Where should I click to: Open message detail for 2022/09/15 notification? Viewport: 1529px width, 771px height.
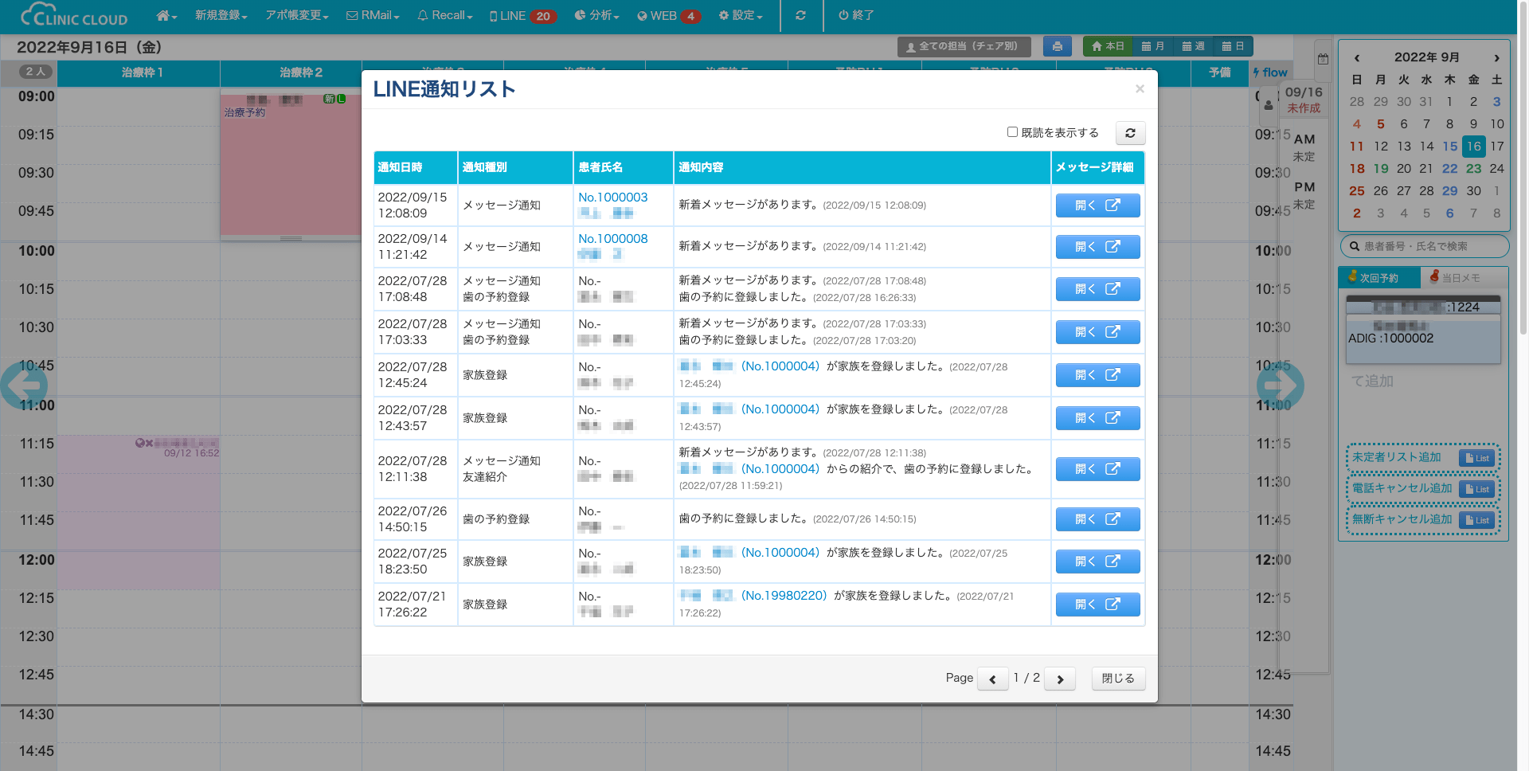[x=1097, y=205]
